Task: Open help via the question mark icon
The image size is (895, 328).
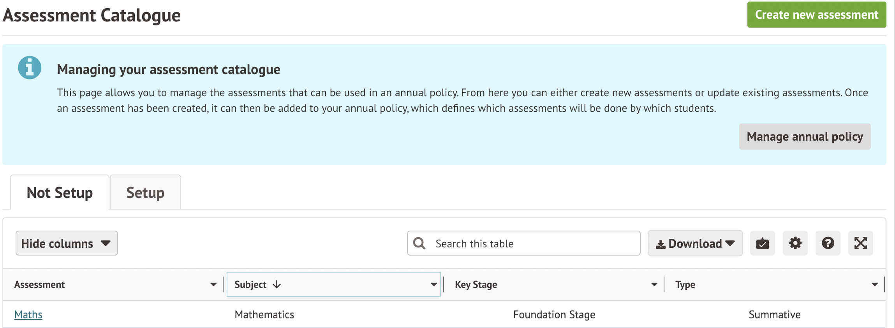Action: [828, 243]
